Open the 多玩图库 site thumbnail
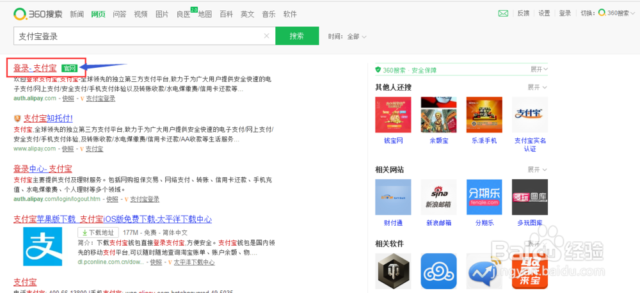This screenshot has height=293, width=640. [530, 197]
